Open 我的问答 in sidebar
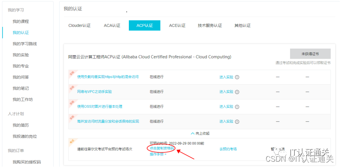Screen dimensions: 340x167 point(20,77)
